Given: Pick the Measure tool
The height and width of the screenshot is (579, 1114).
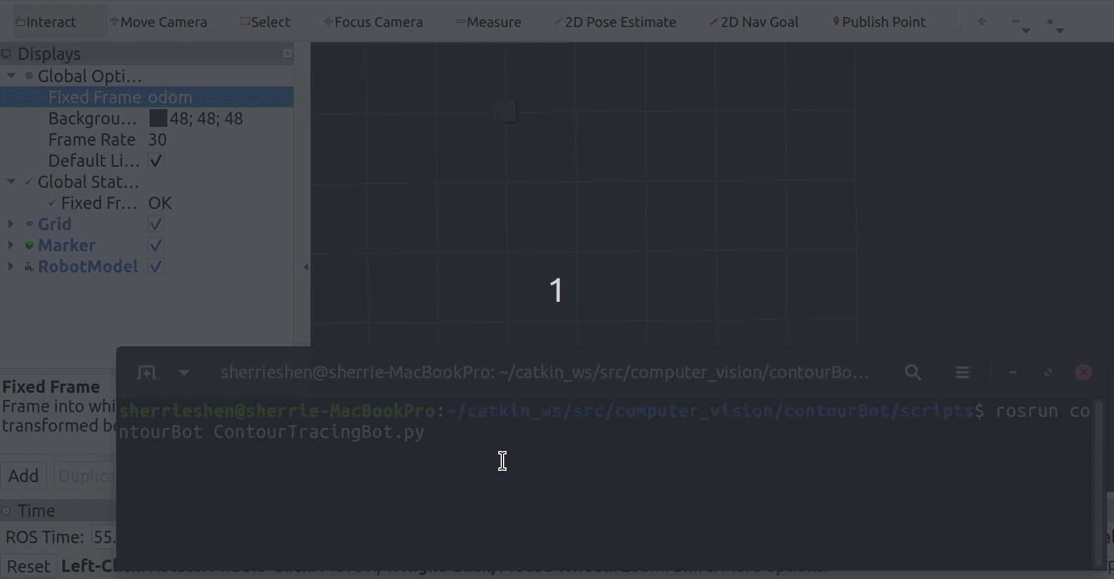Looking at the screenshot, I should tap(488, 22).
